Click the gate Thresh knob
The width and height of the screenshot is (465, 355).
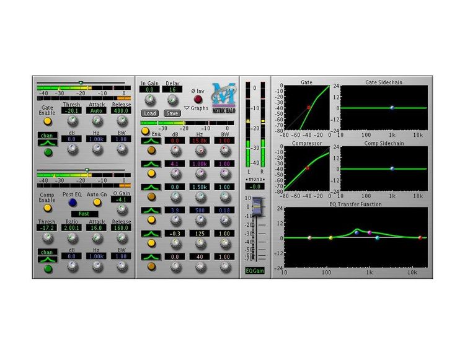[x=72, y=120]
